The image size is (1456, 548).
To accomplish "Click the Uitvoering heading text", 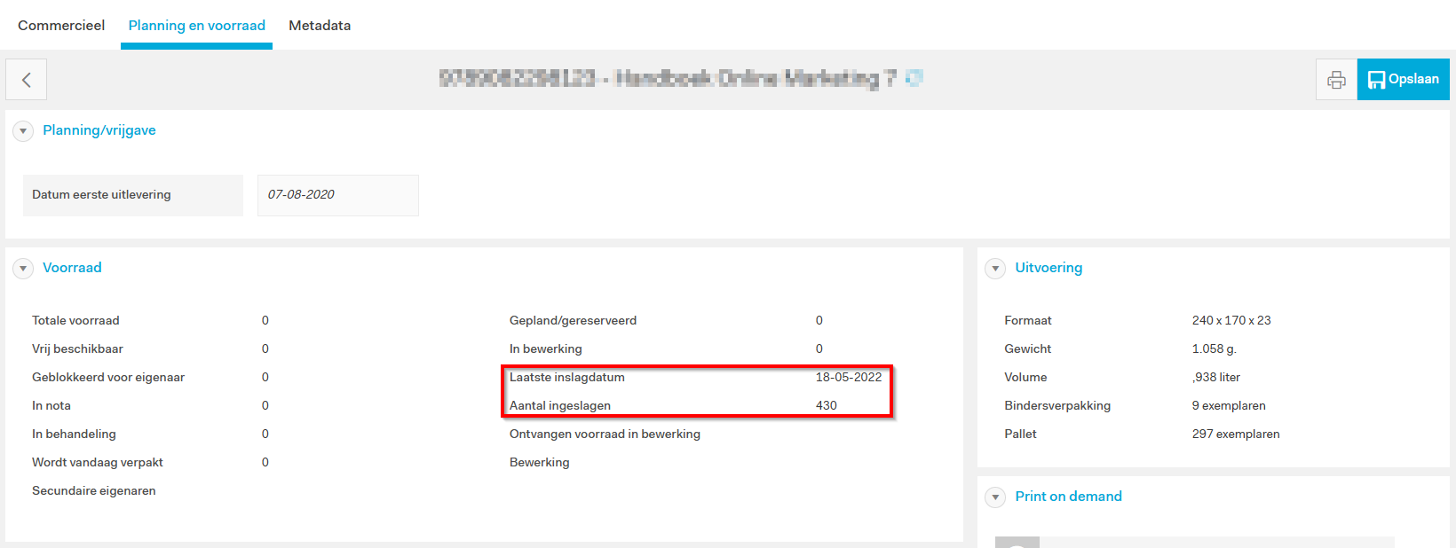I will point(1048,268).
